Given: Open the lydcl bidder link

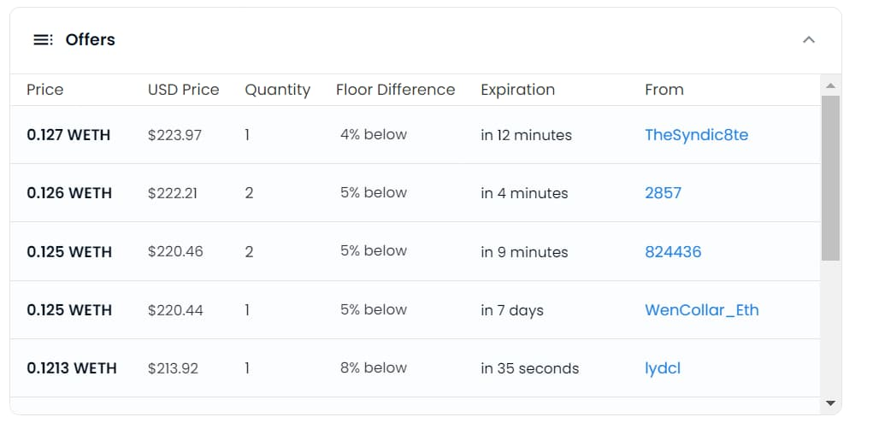Looking at the screenshot, I should pyautogui.click(x=663, y=368).
